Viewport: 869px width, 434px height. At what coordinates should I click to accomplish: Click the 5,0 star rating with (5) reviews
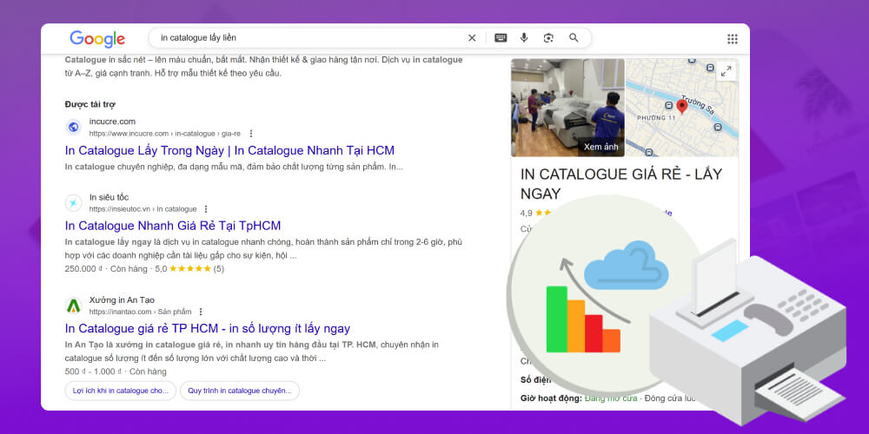[x=189, y=268]
